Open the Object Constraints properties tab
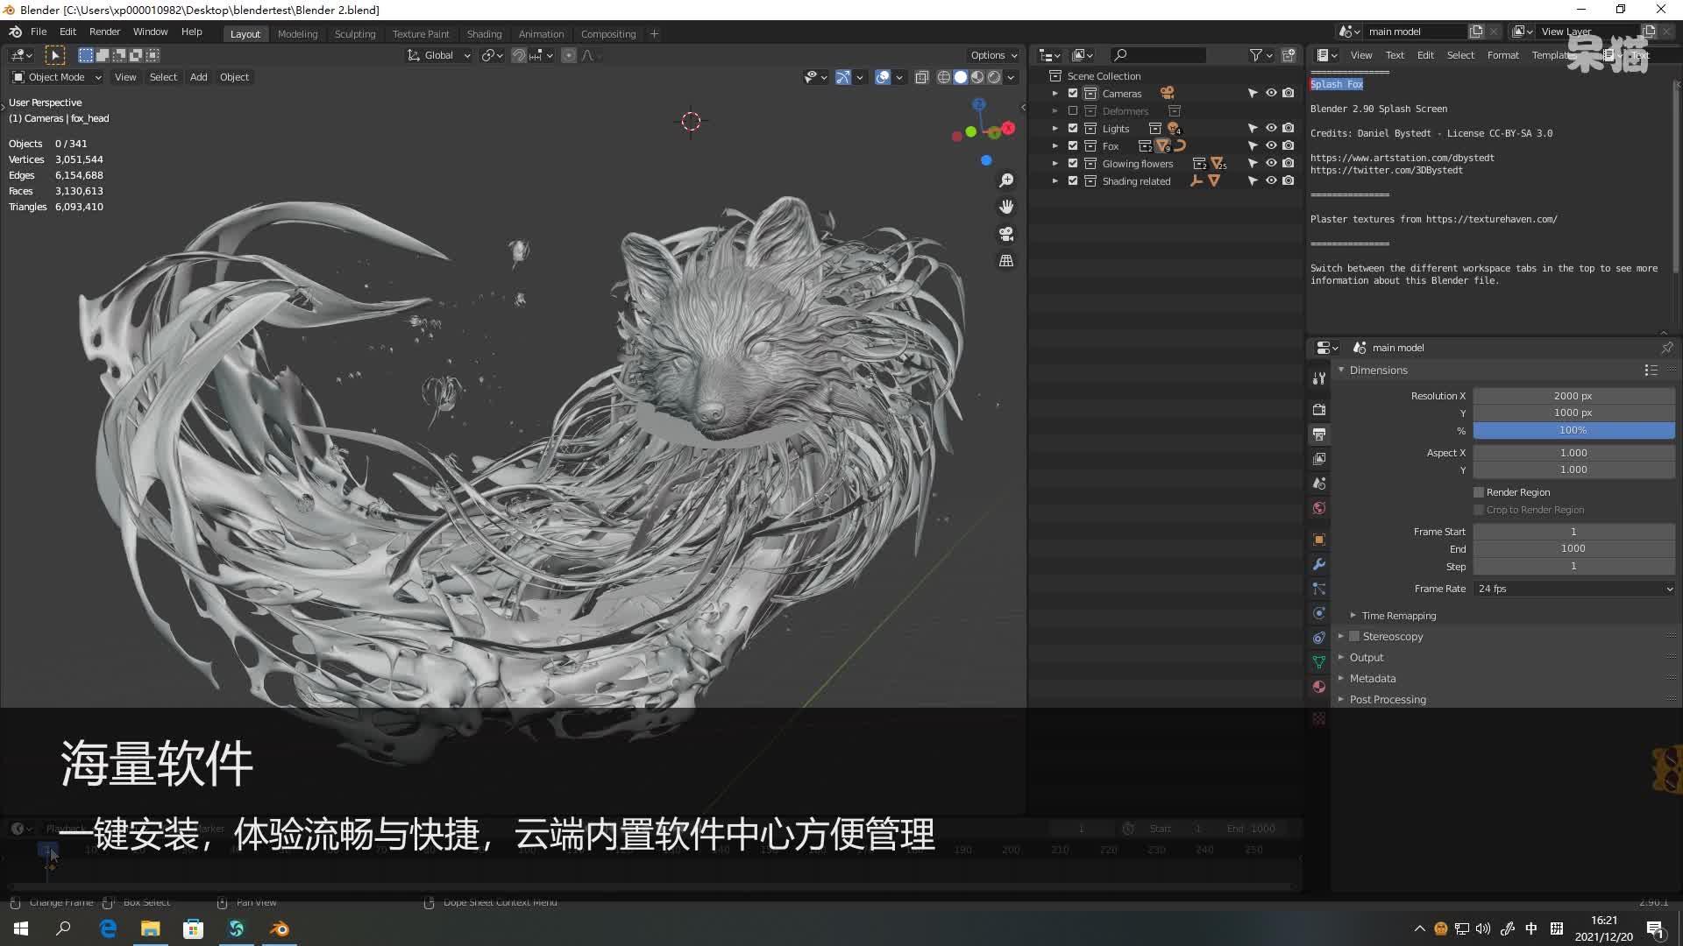 1319,638
